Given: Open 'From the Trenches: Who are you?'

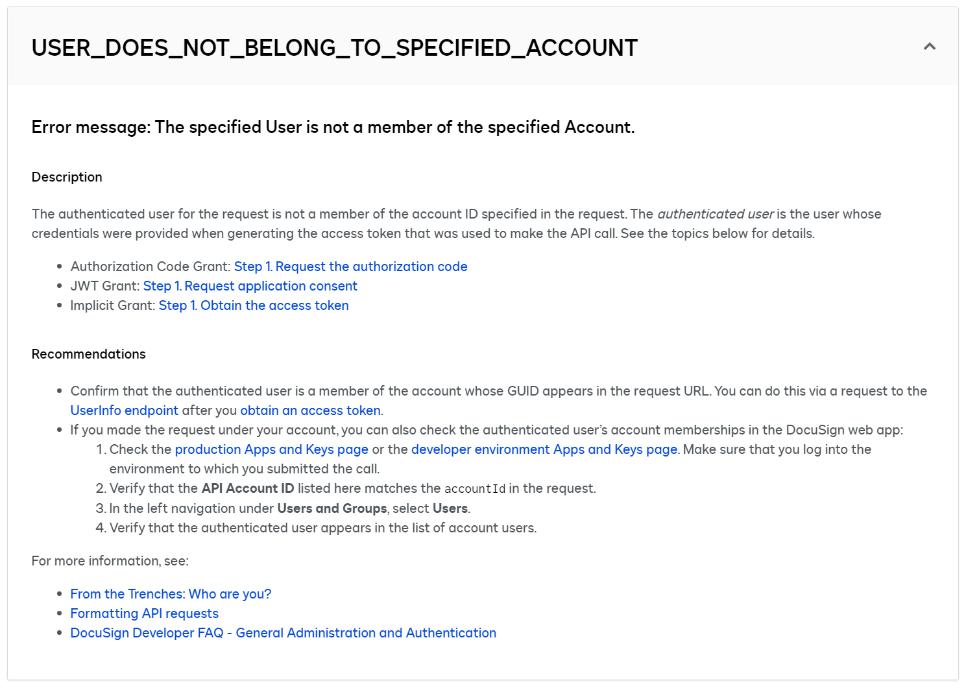Looking at the screenshot, I should (x=171, y=594).
